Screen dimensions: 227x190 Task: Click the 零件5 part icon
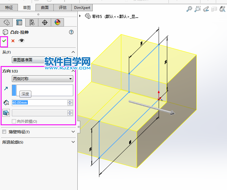coord(88,16)
